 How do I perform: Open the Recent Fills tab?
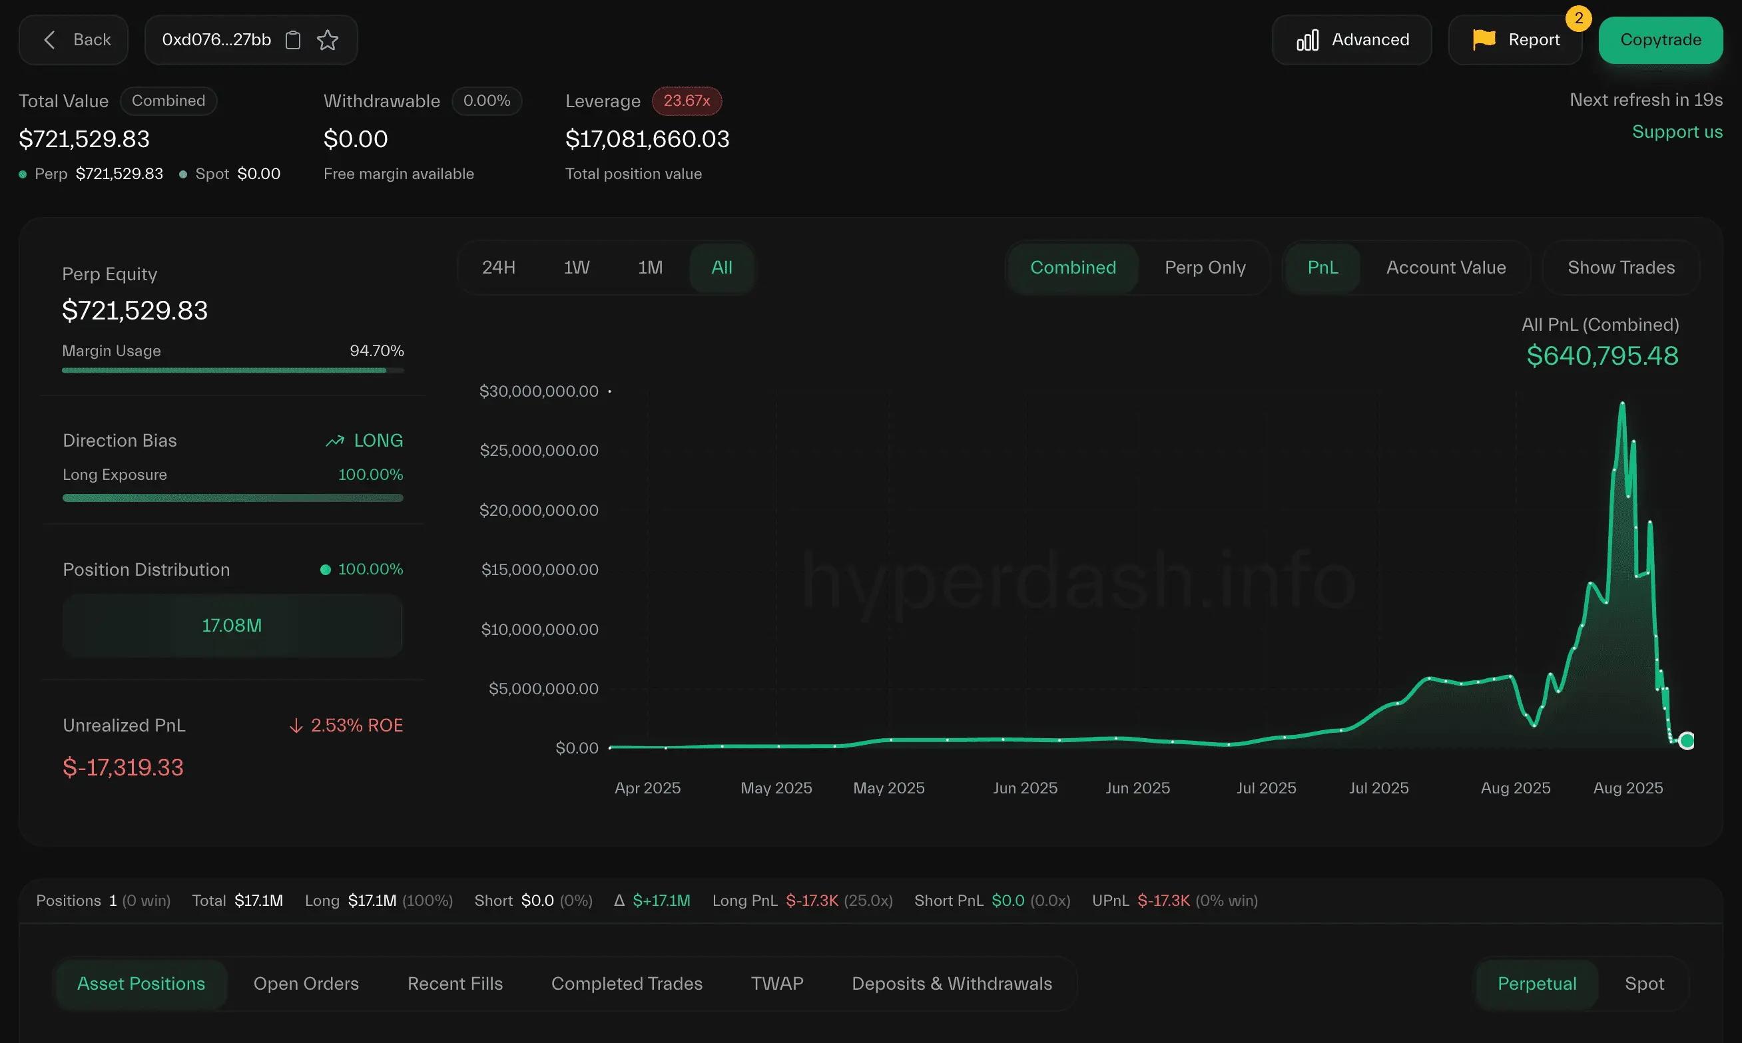point(455,983)
